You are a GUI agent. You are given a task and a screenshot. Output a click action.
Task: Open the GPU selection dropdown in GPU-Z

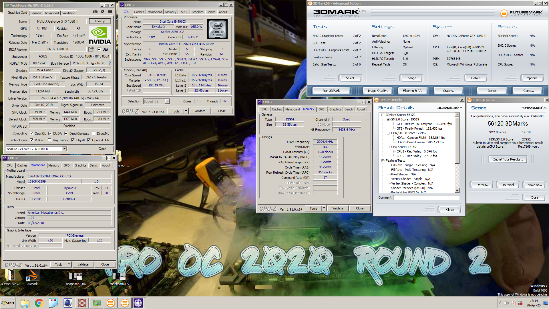(x=64, y=149)
